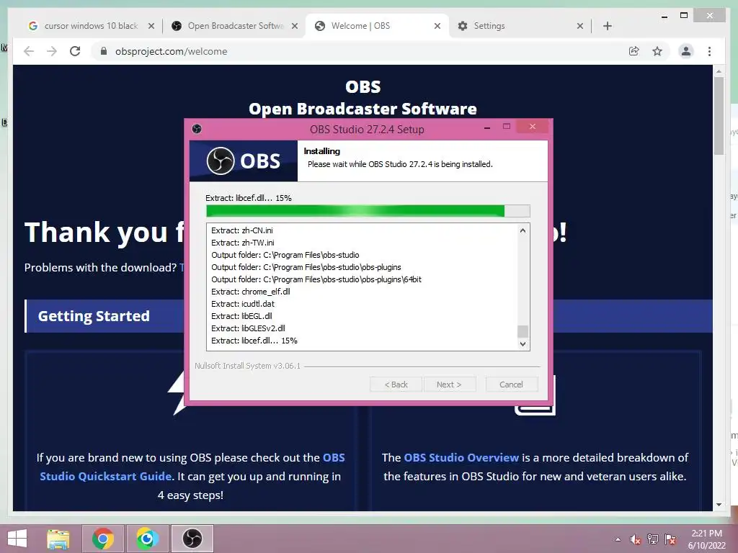Switch to the Settings tab
738x553 pixels.
point(520,26)
